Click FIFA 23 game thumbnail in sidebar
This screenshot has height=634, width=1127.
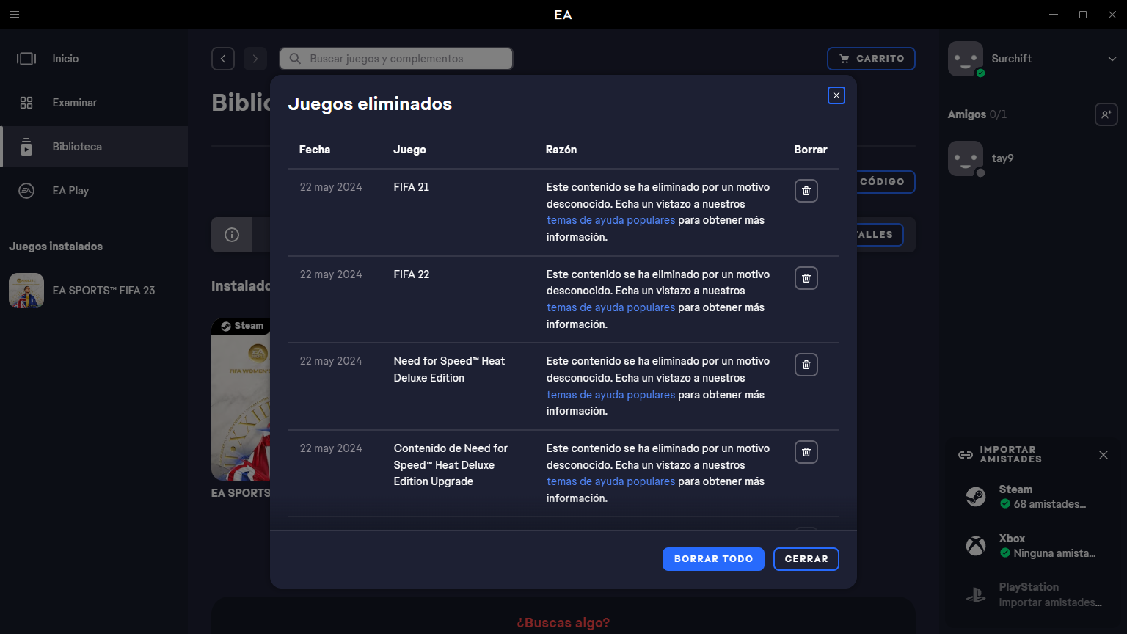click(x=26, y=291)
